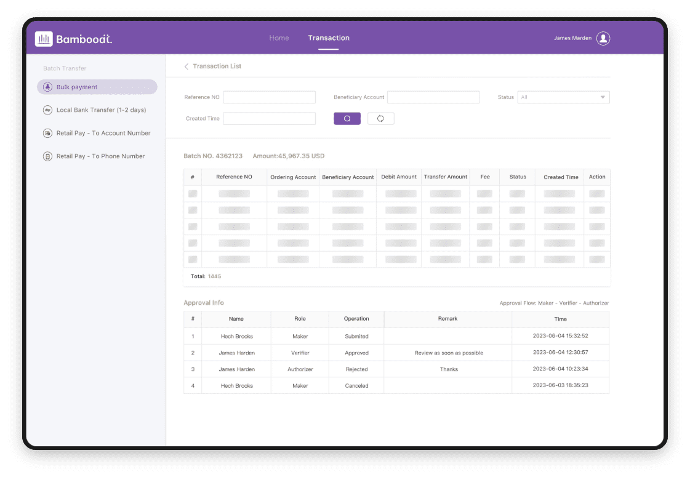Select Retail Pay - To Phone Number
The image size is (690, 477).
coord(100,156)
